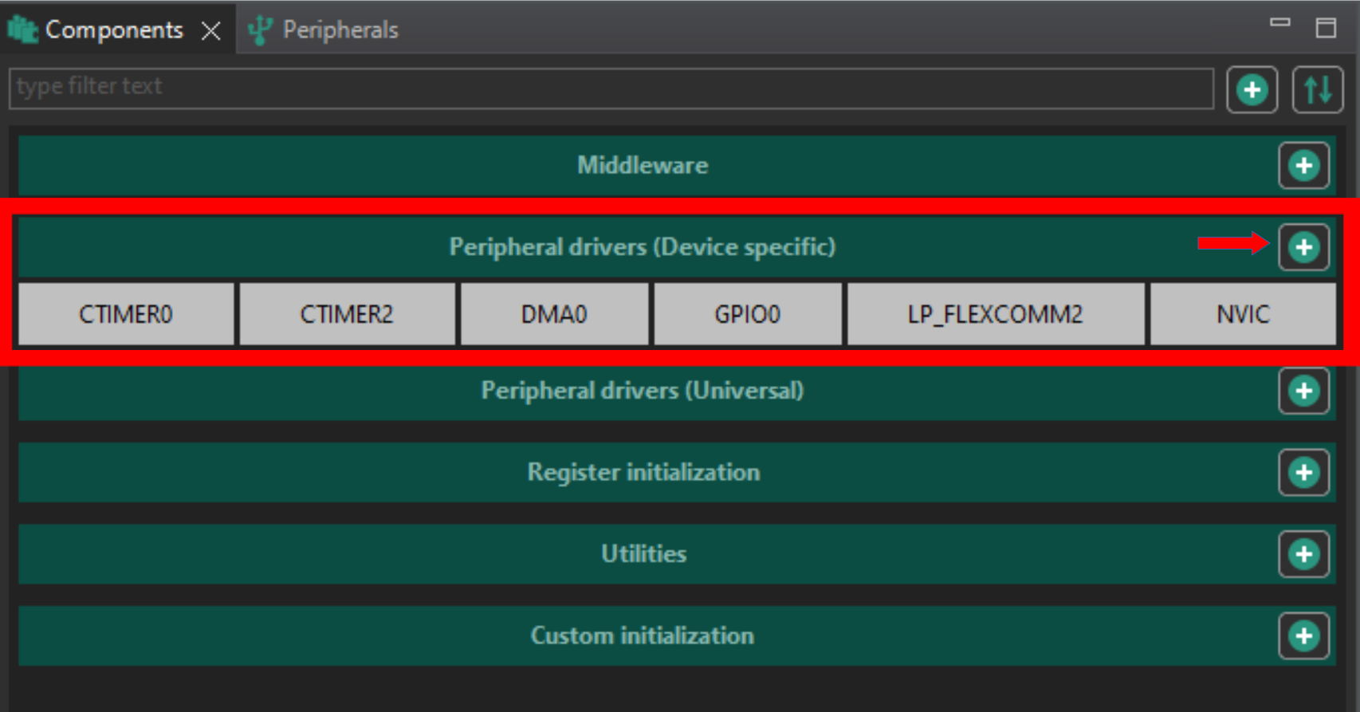
Task: Add a Register initialization component
Action: 1303,473
